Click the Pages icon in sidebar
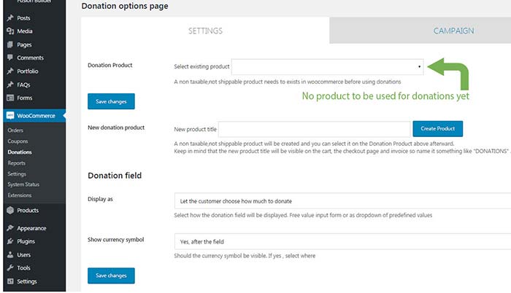Viewport: 511px width, 293px height. [x=9, y=44]
